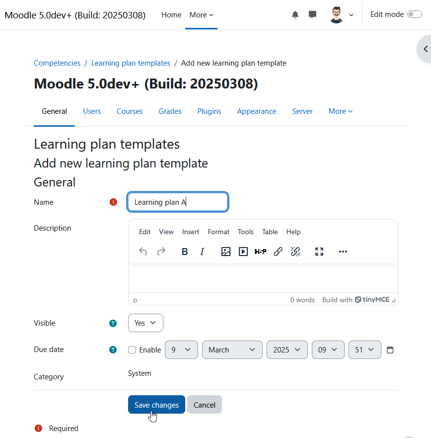Open Learning plan templates breadcrumb link
Viewport: 431px width, 438px height.
pos(131,63)
